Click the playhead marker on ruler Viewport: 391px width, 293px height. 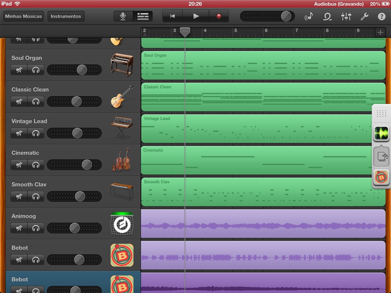pyautogui.click(x=185, y=32)
